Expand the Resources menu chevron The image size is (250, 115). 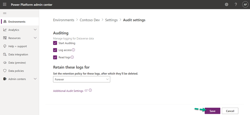(35, 38)
